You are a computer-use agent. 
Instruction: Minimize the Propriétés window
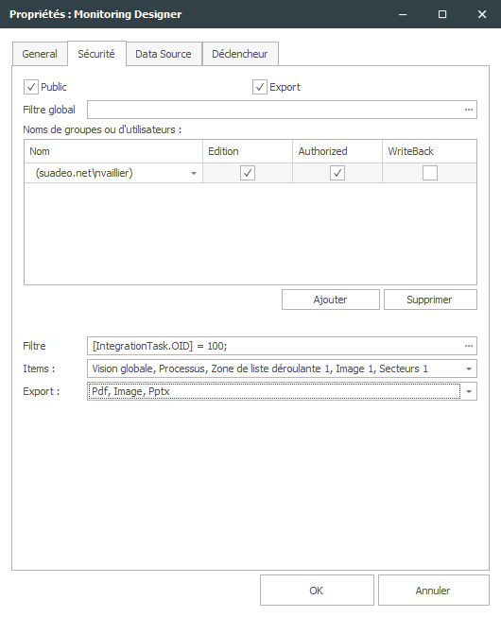tap(403, 14)
